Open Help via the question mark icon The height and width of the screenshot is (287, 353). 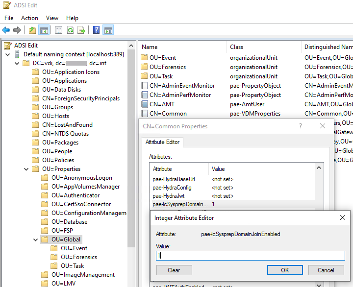[97, 30]
